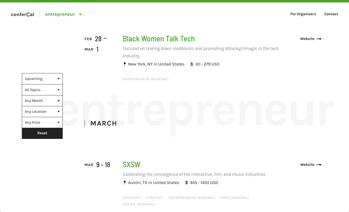
Task: Go to the Contact menu item
Action: [331, 14]
